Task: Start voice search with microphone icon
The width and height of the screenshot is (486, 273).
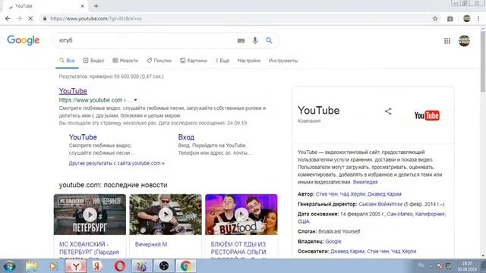Action: click(x=255, y=40)
